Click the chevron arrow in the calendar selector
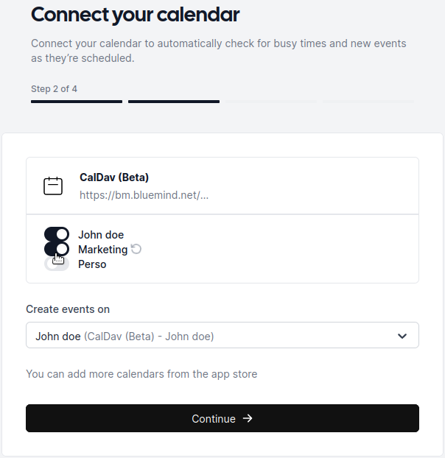 [x=402, y=336]
